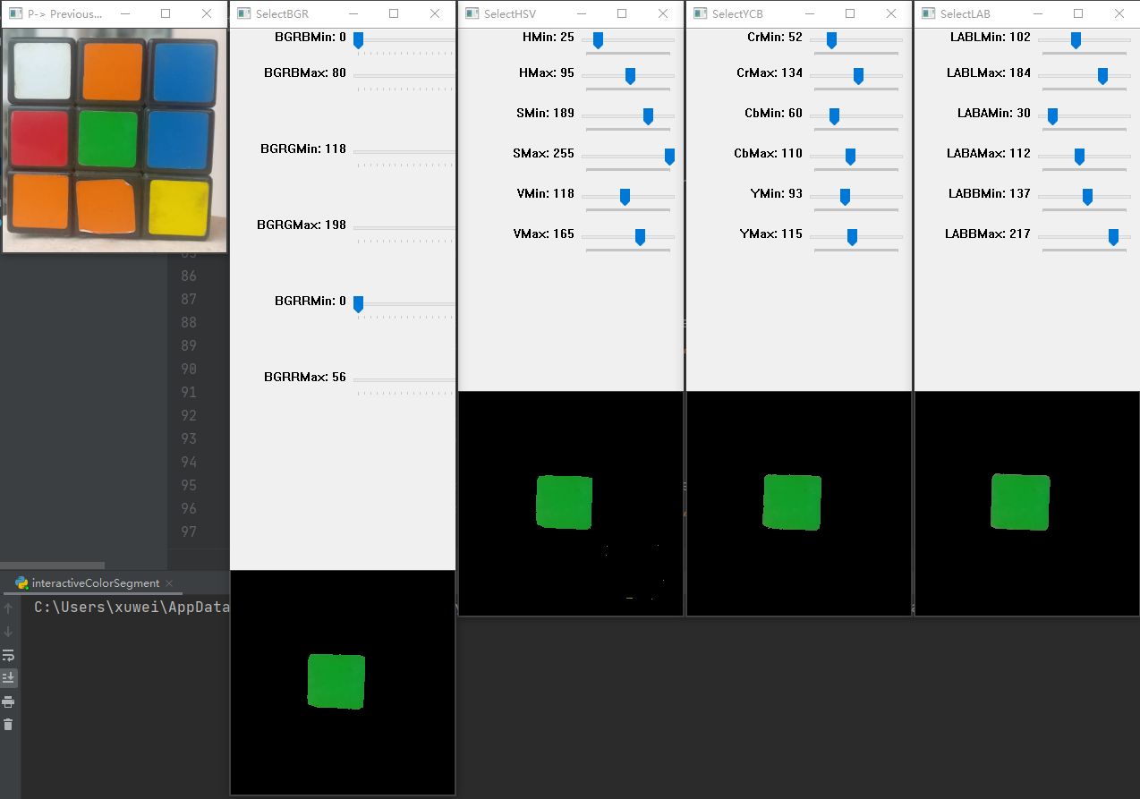Screen dimensions: 1140x799
Task: Click the print icon in Run panel
Action: click(x=8, y=701)
